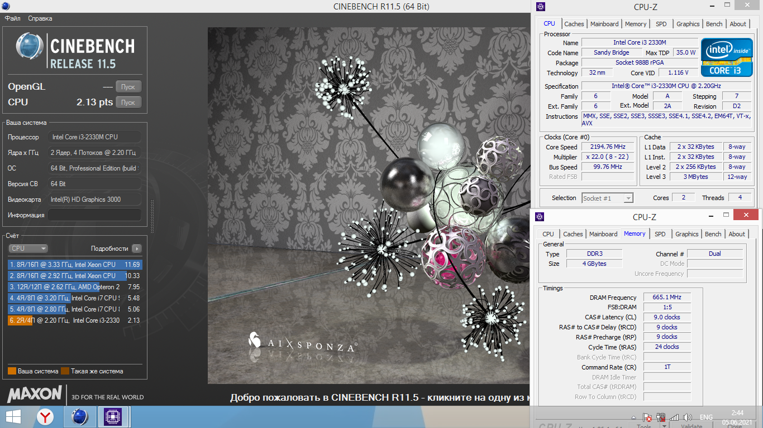Image resolution: width=763 pixels, height=428 pixels.
Task: Select ranking row 8Я/16П @ 2.92 ГГц
Action: (75, 276)
